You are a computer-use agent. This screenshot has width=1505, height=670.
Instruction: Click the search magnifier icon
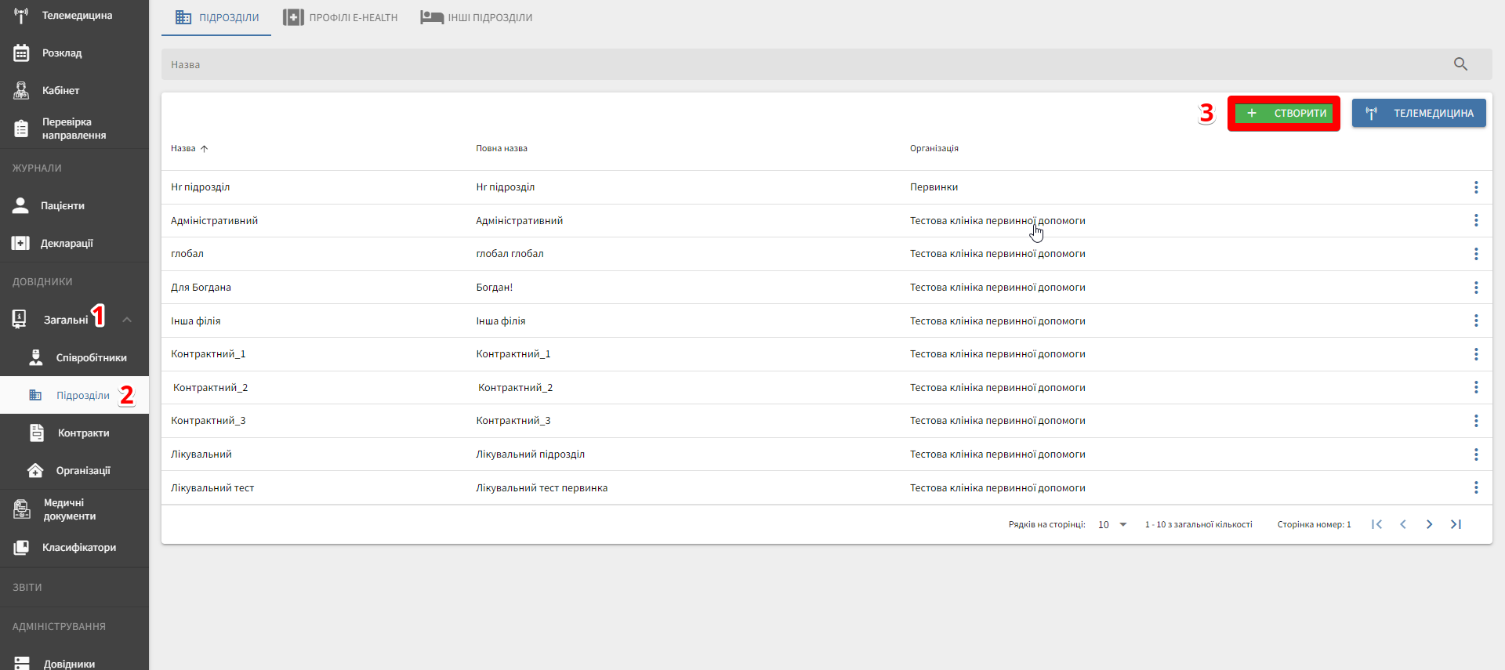point(1460,64)
